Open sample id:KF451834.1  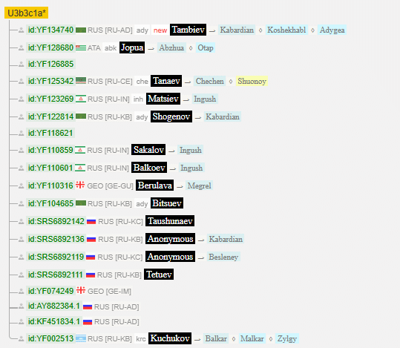click(54, 321)
